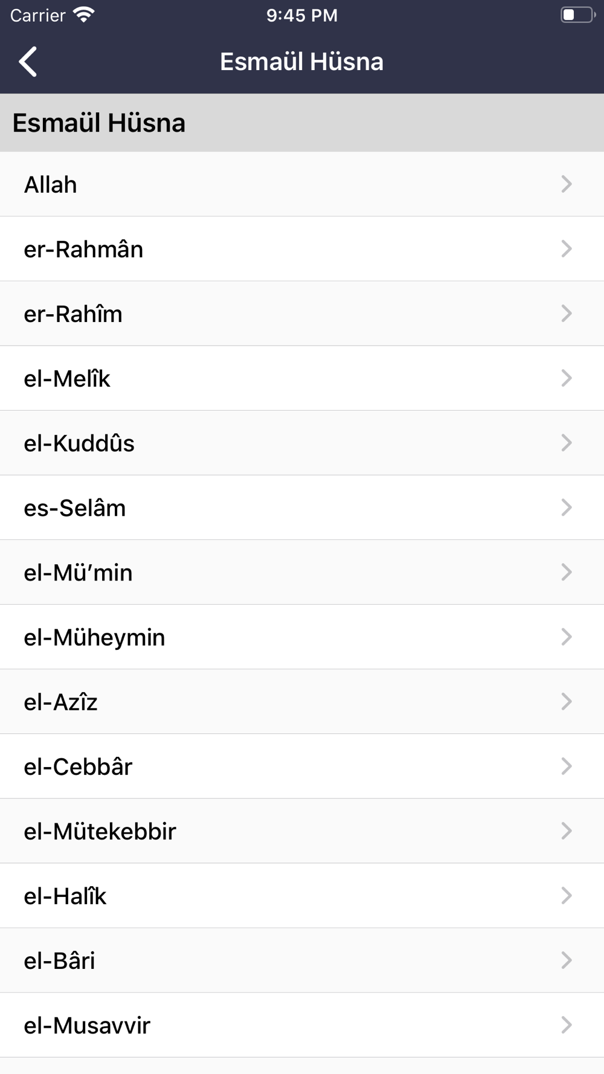Tap the back arrow in header
This screenshot has height=1074, width=604.
(28, 62)
